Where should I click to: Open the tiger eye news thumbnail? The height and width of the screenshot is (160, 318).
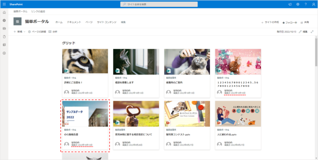pyautogui.click(x=85, y=61)
